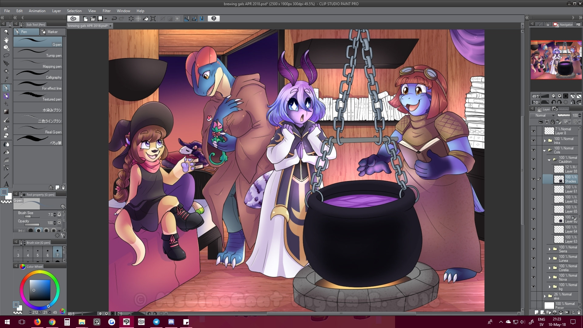Screen dimensions: 583x328
Task: Select the Zoom magnifier tool
Action: 6,32
